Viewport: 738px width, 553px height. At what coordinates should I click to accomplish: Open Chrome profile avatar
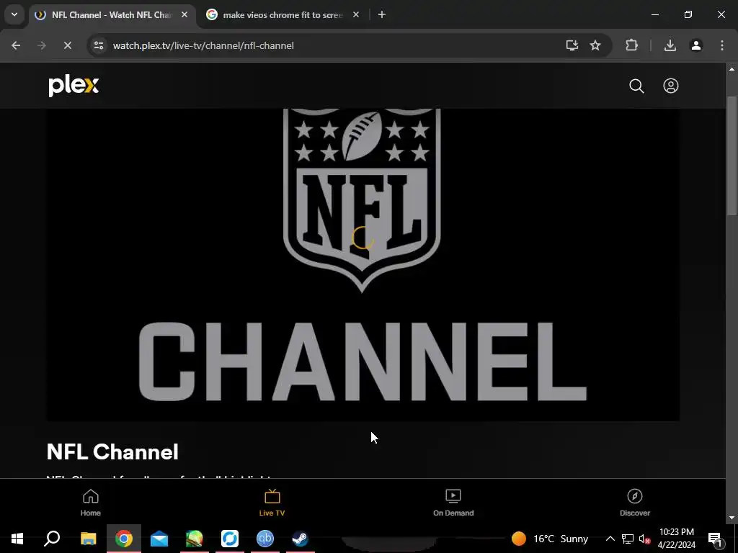696,45
